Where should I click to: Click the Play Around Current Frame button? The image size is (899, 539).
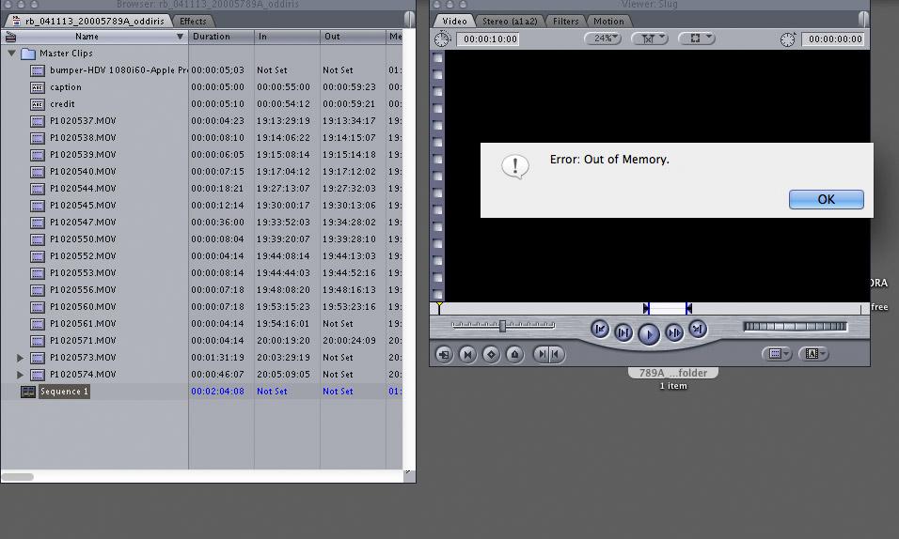point(673,331)
